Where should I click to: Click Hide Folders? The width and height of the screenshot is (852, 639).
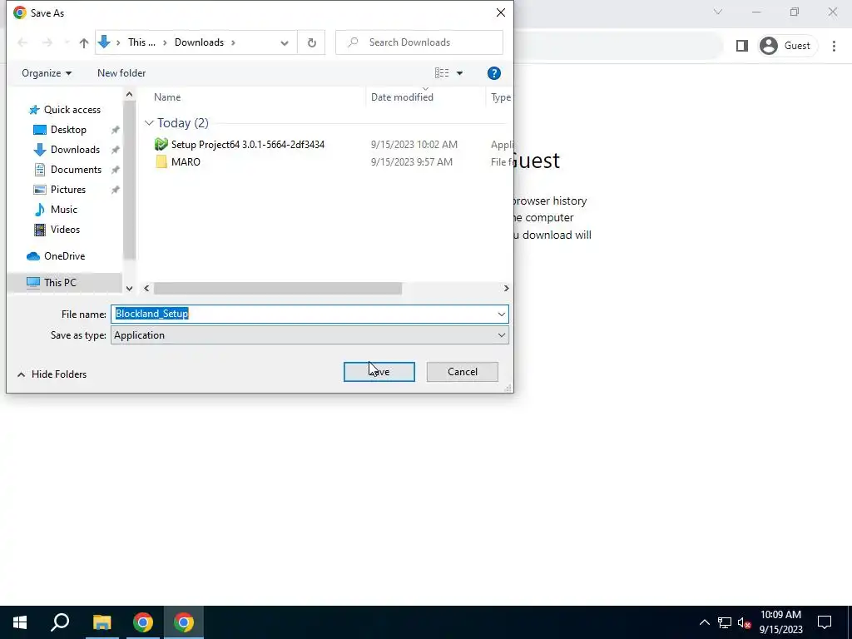pyautogui.click(x=52, y=374)
